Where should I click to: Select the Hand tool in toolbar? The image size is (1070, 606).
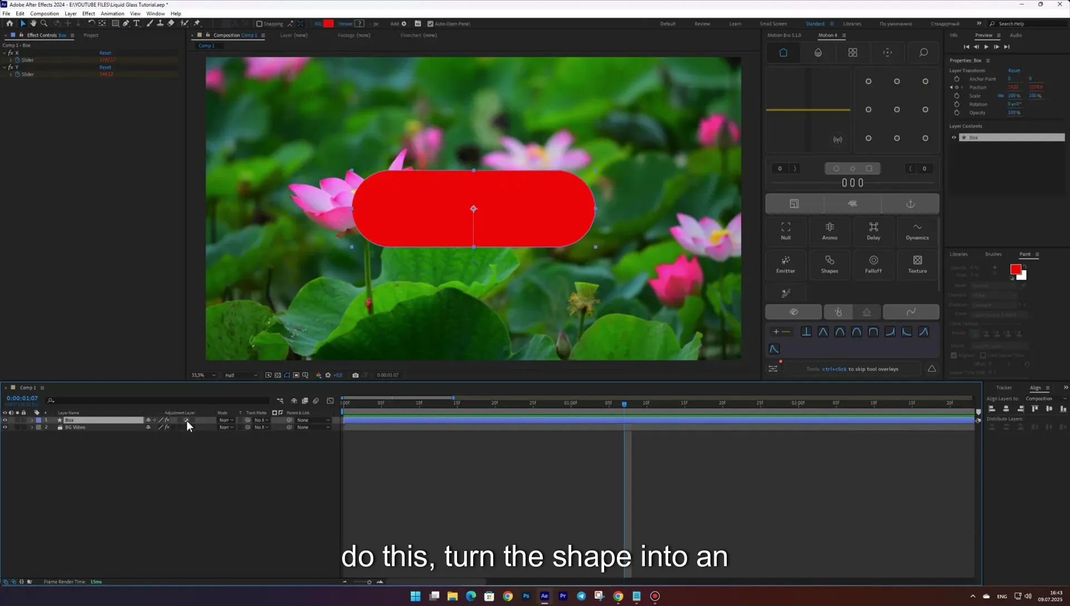tap(33, 23)
